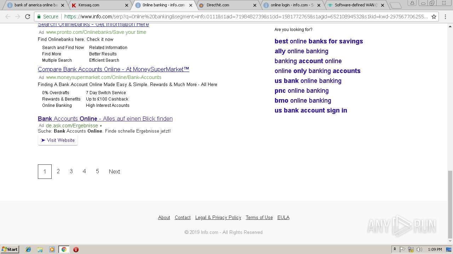Go to Next results page
The image size is (453, 254).
[114, 171]
